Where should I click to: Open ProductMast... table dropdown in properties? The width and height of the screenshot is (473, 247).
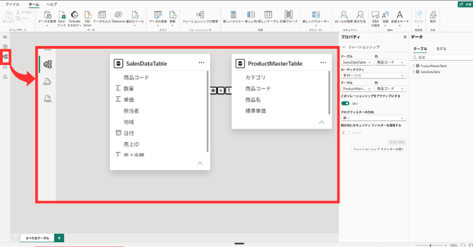click(357, 89)
